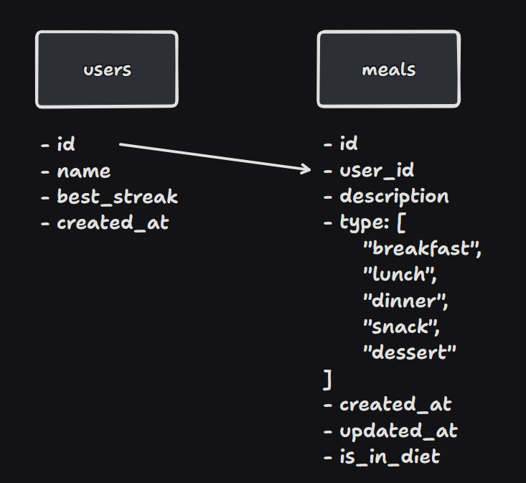Click the type: [ field line
This screenshot has width=526, height=483.
365,222
